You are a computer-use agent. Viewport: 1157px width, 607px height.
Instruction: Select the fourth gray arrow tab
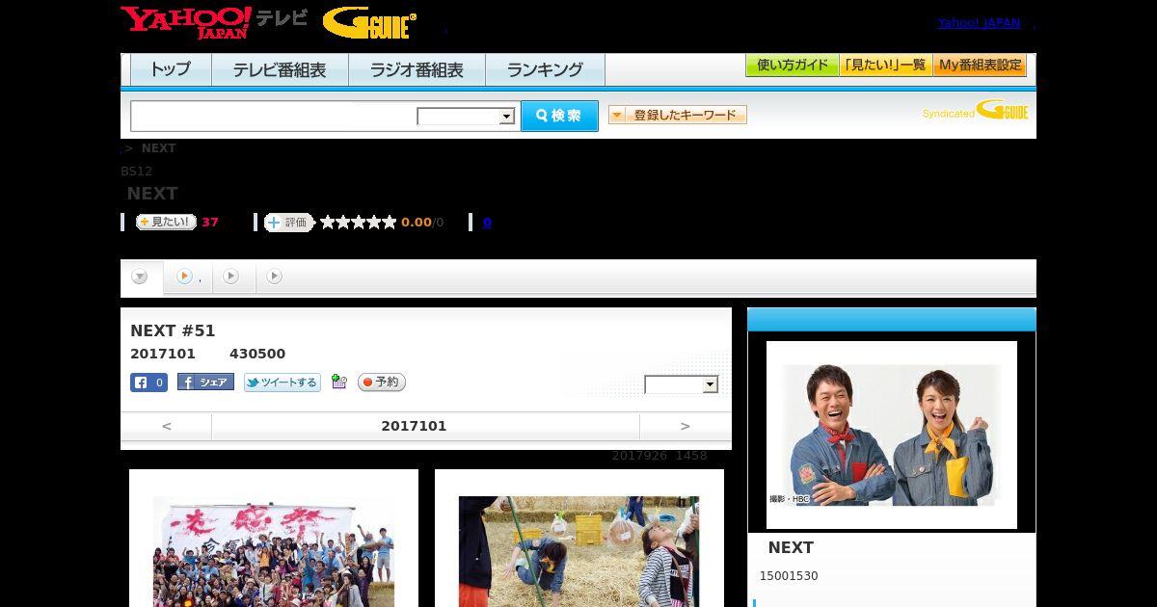pyautogui.click(x=275, y=277)
